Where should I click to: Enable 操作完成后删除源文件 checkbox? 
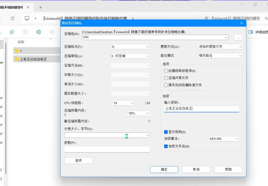(165, 85)
